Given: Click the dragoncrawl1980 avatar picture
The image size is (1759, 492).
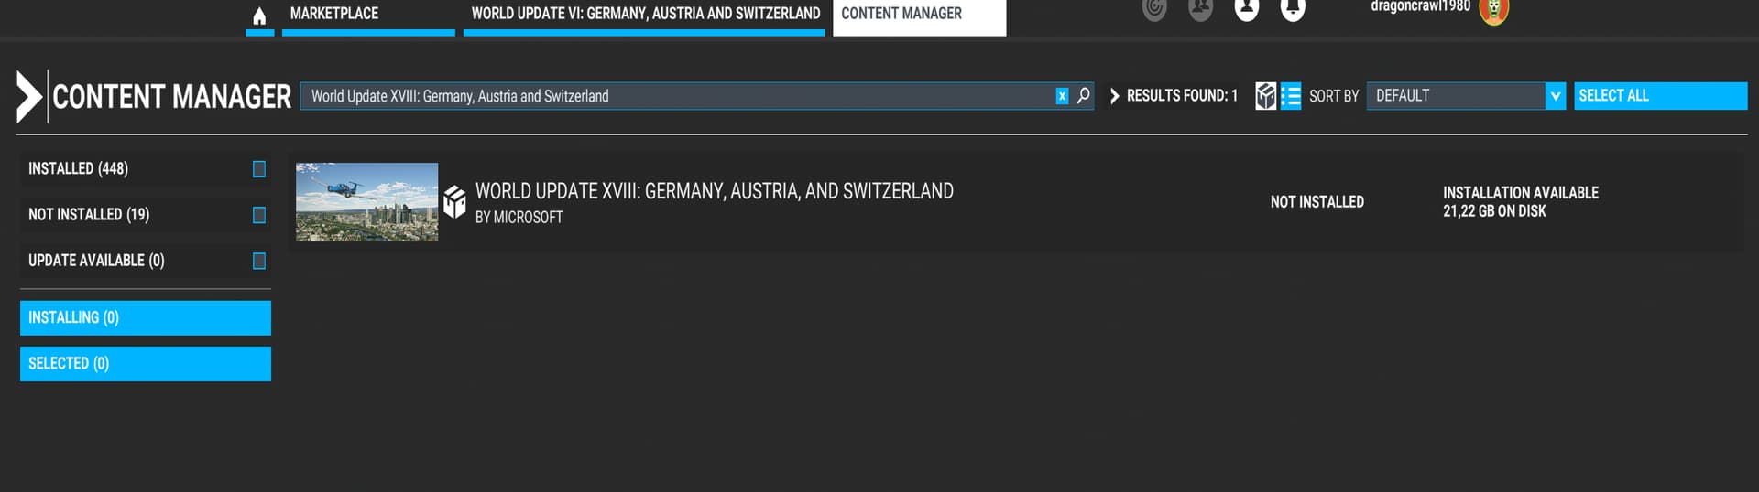Looking at the screenshot, I should [1493, 11].
